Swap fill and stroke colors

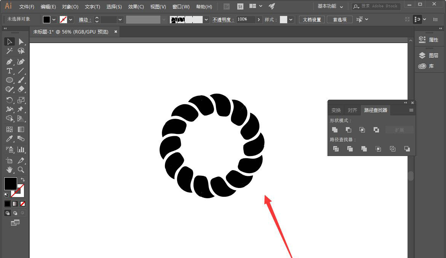22,180
